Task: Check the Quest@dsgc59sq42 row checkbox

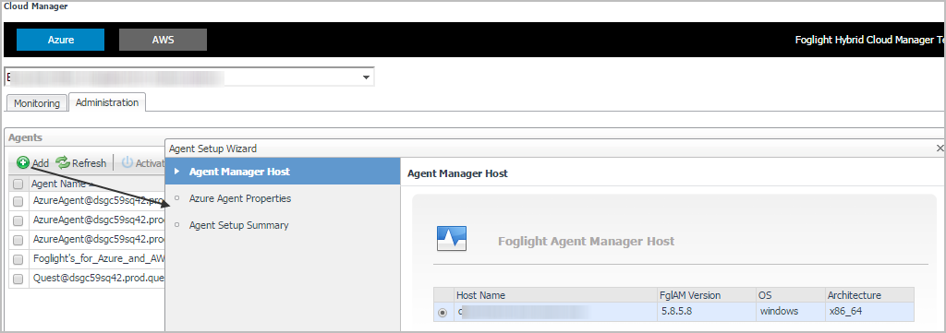Action: (x=18, y=279)
